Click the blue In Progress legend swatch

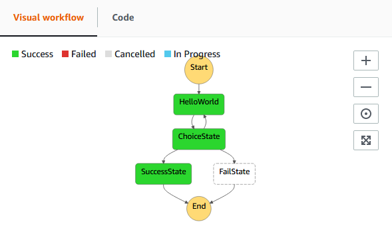click(168, 54)
